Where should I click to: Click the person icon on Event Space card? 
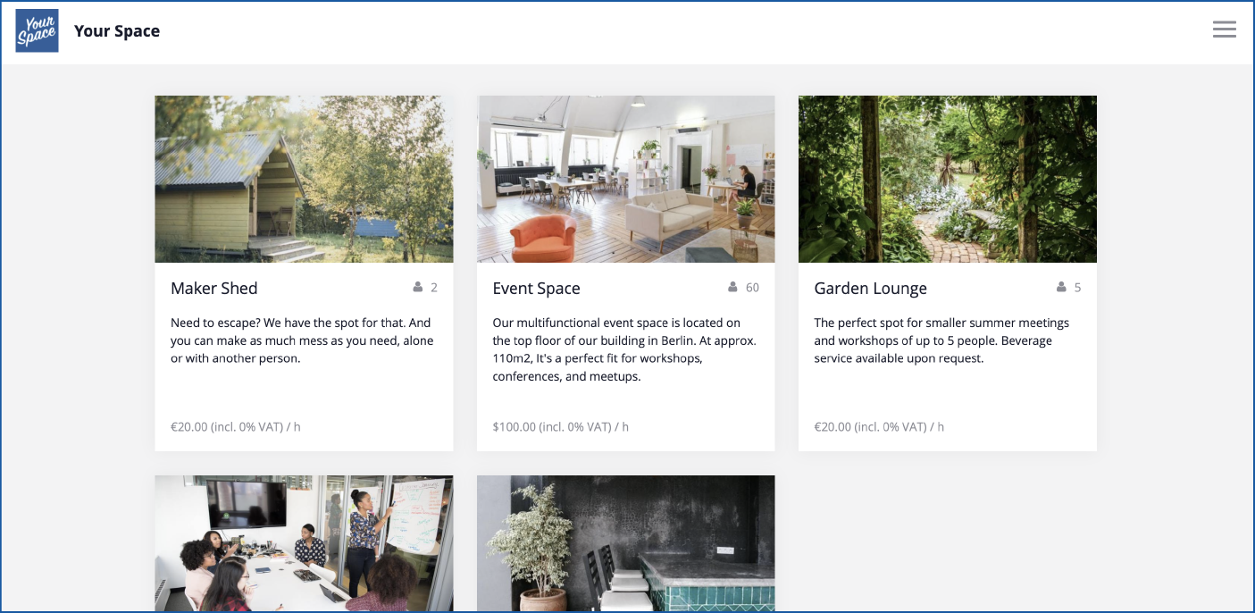733,288
